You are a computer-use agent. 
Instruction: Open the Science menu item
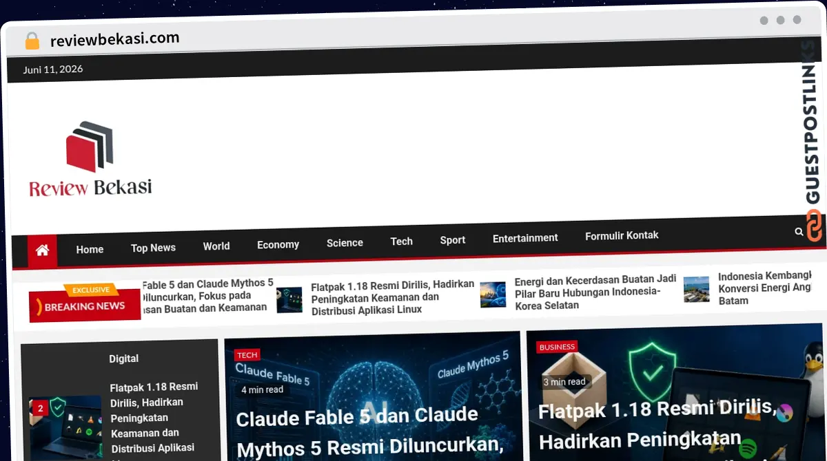pos(345,243)
